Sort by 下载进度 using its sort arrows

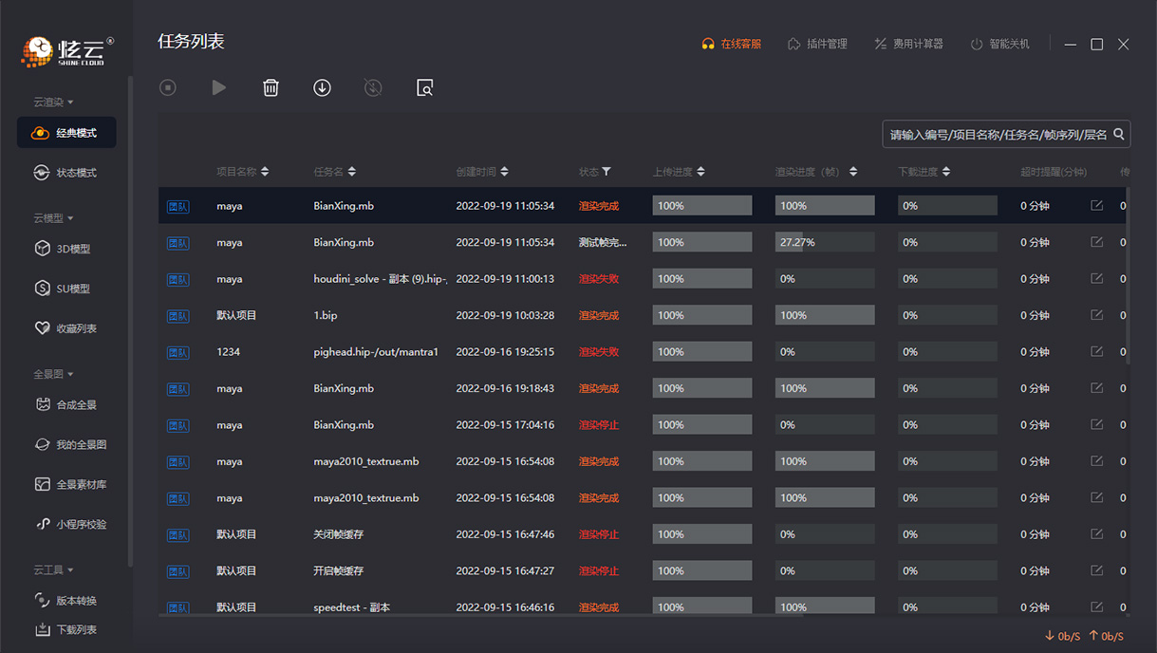coord(946,172)
